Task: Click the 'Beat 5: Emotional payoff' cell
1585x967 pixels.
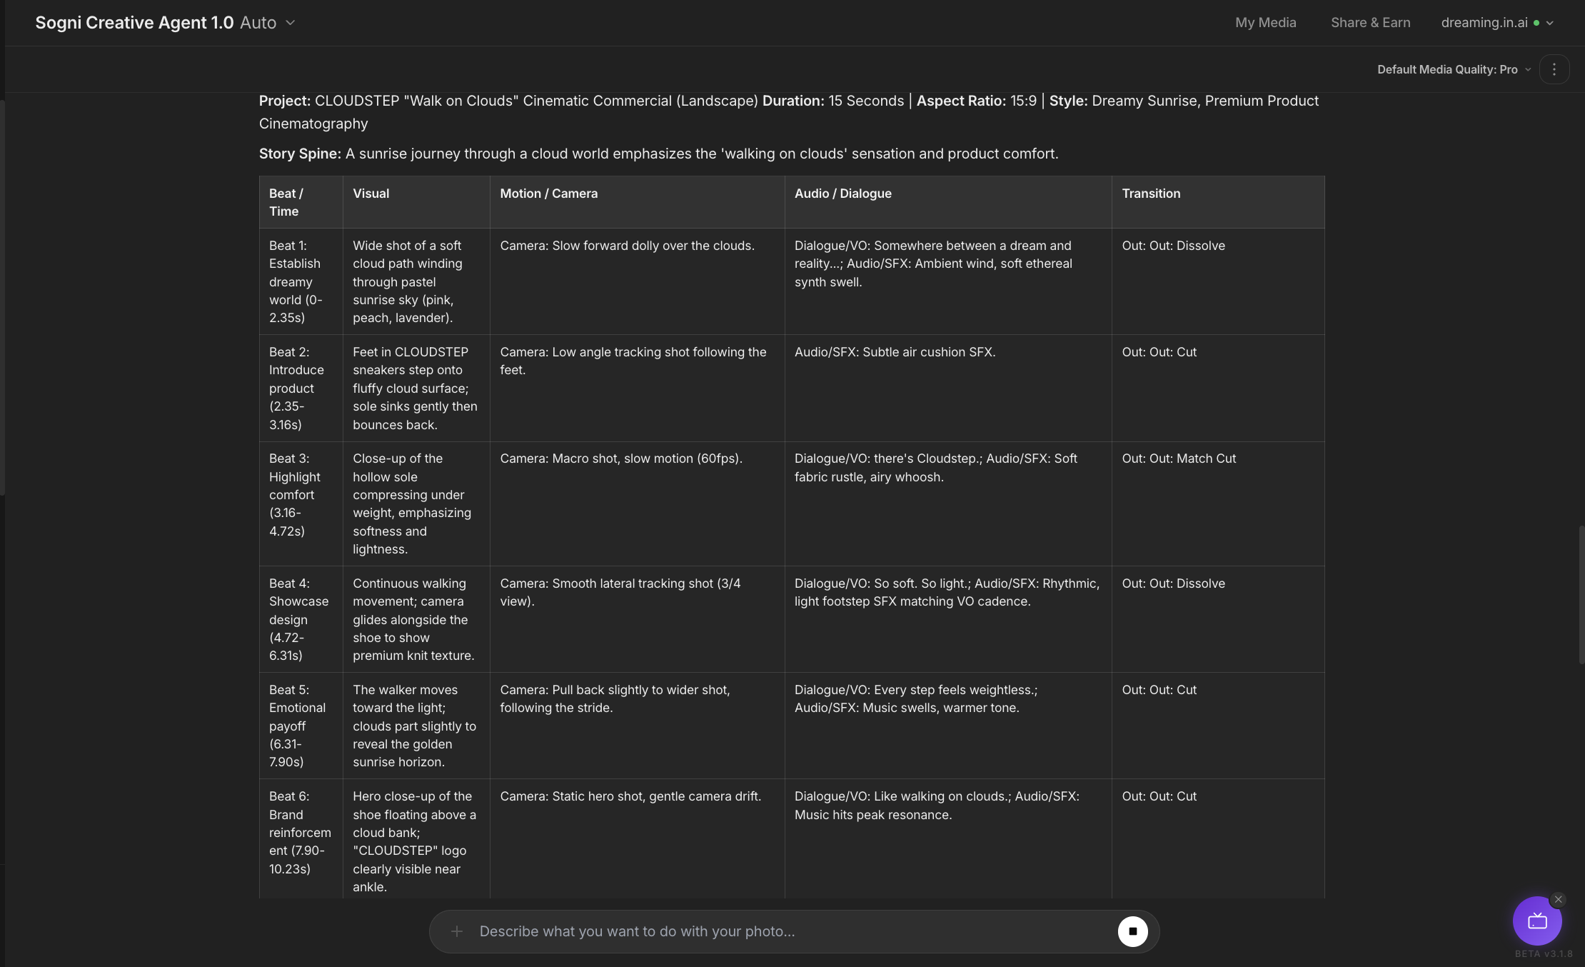Action: tap(301, 726)
